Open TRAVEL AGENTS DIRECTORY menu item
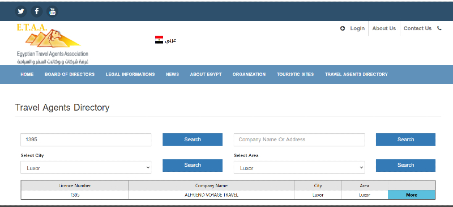The image size is (453, 207). click(356, 74)
